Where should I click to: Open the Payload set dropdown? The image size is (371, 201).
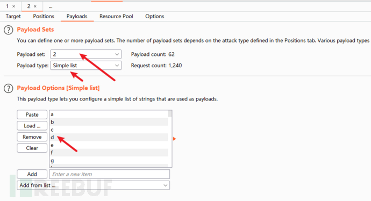(86, 54)
